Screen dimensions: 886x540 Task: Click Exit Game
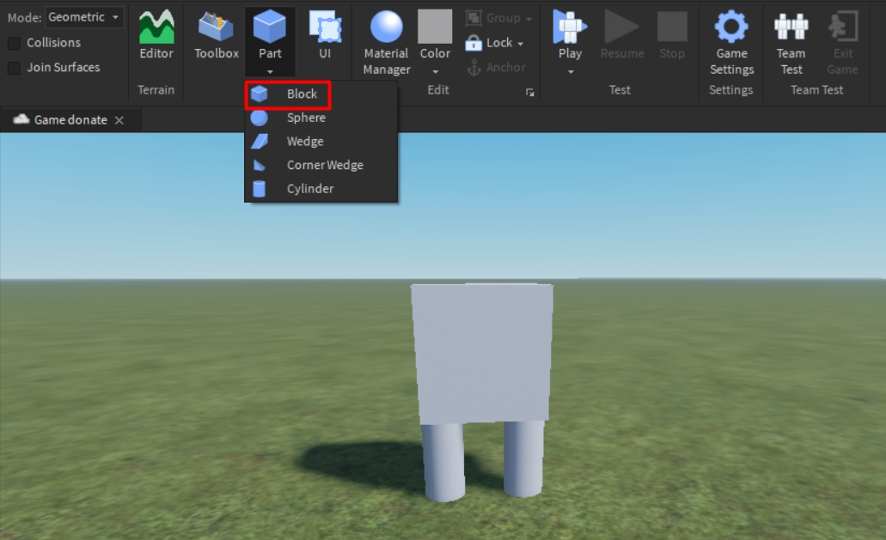click(842, 43)
